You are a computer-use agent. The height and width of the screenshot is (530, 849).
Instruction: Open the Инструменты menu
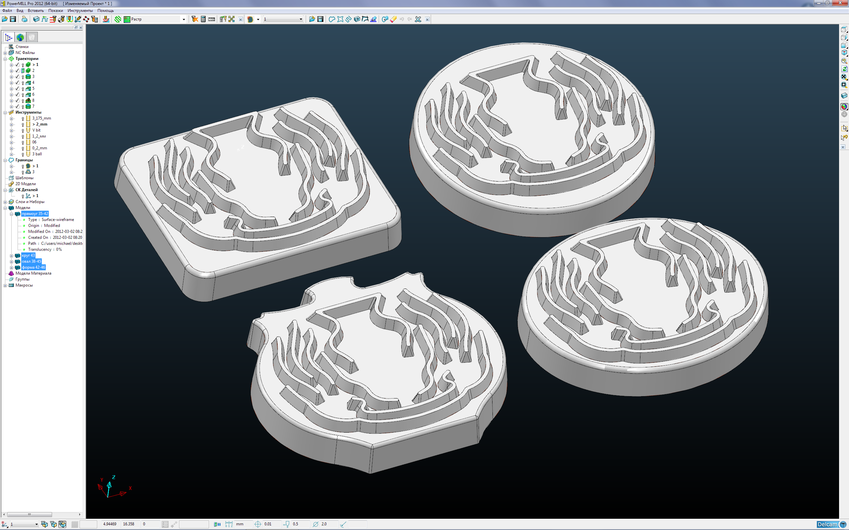pyautogui.click(x=80, y=11)
